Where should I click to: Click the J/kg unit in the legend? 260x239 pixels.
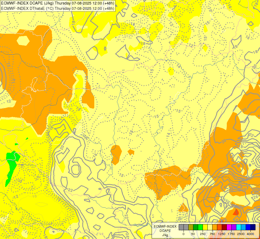point(165,235)
